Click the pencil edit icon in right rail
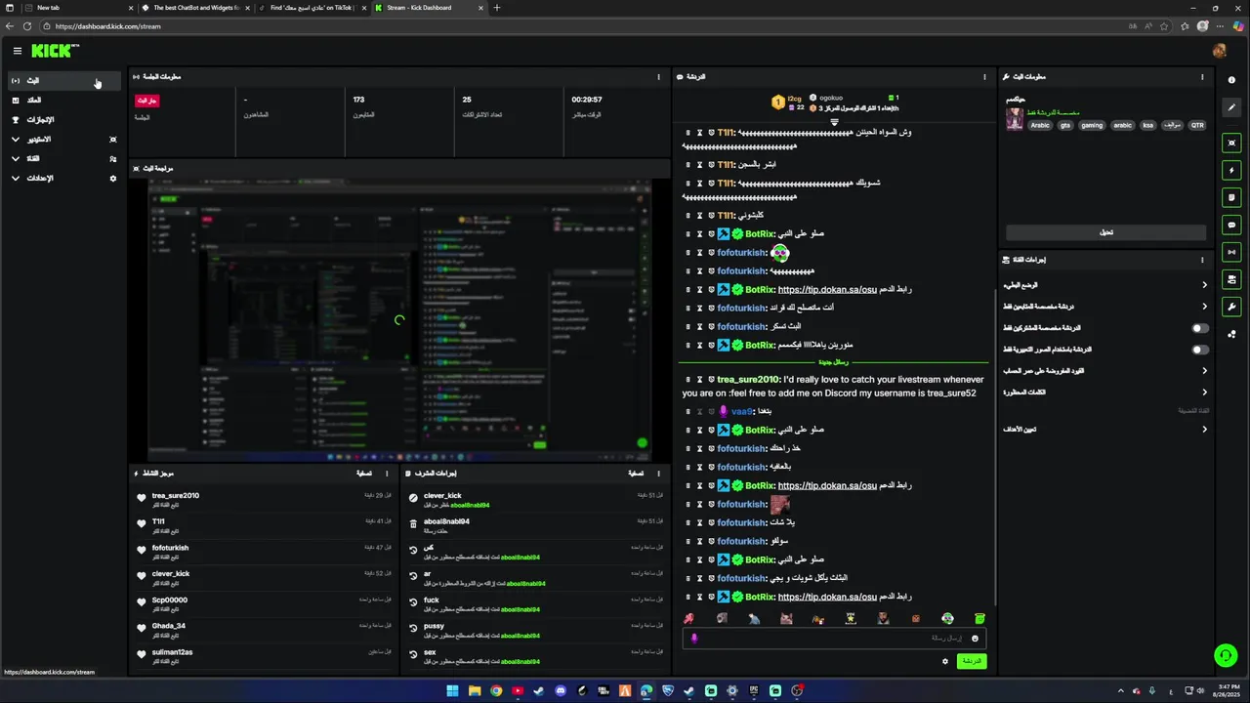This screenshot has width=1250, height=703. (x=1231, y=107)
